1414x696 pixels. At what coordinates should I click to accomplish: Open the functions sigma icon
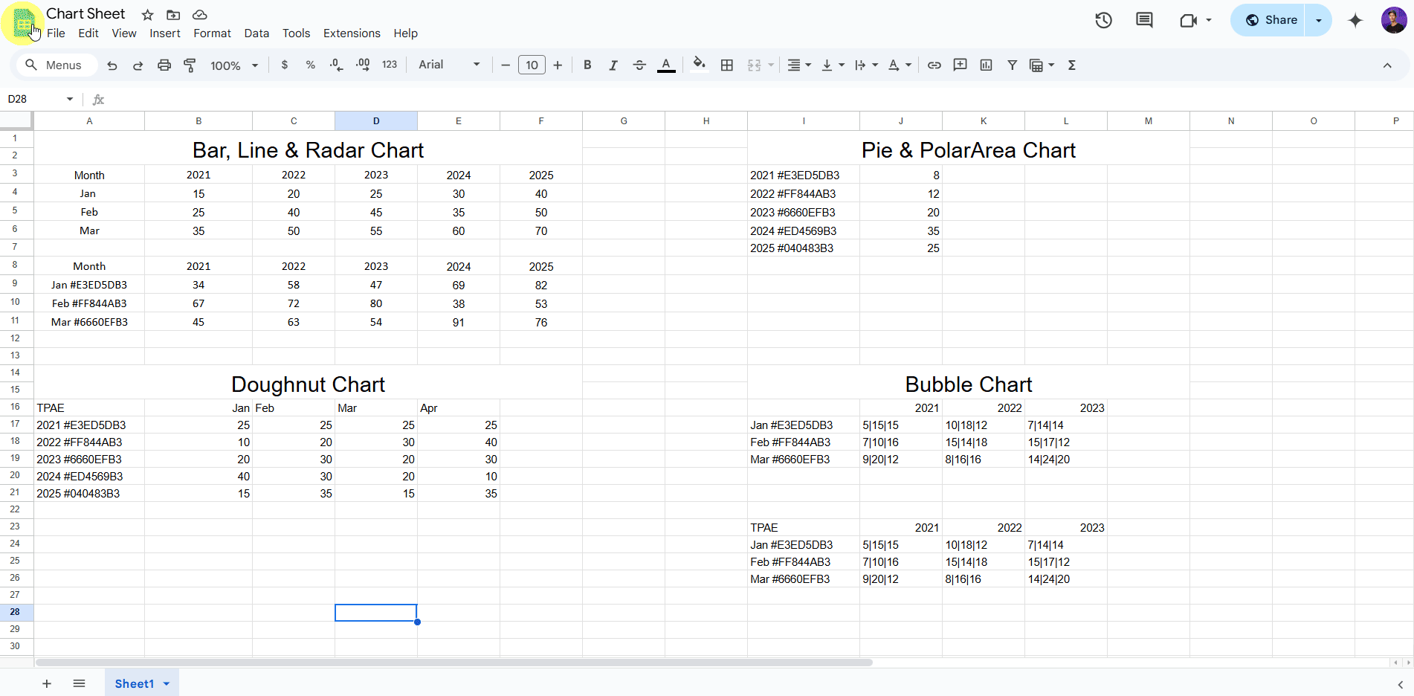tap(1071, 65)
